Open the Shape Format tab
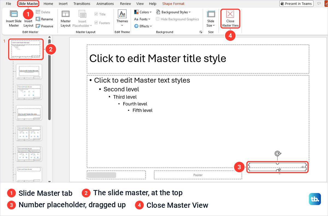328x216 pixels. tap(173, 4)
